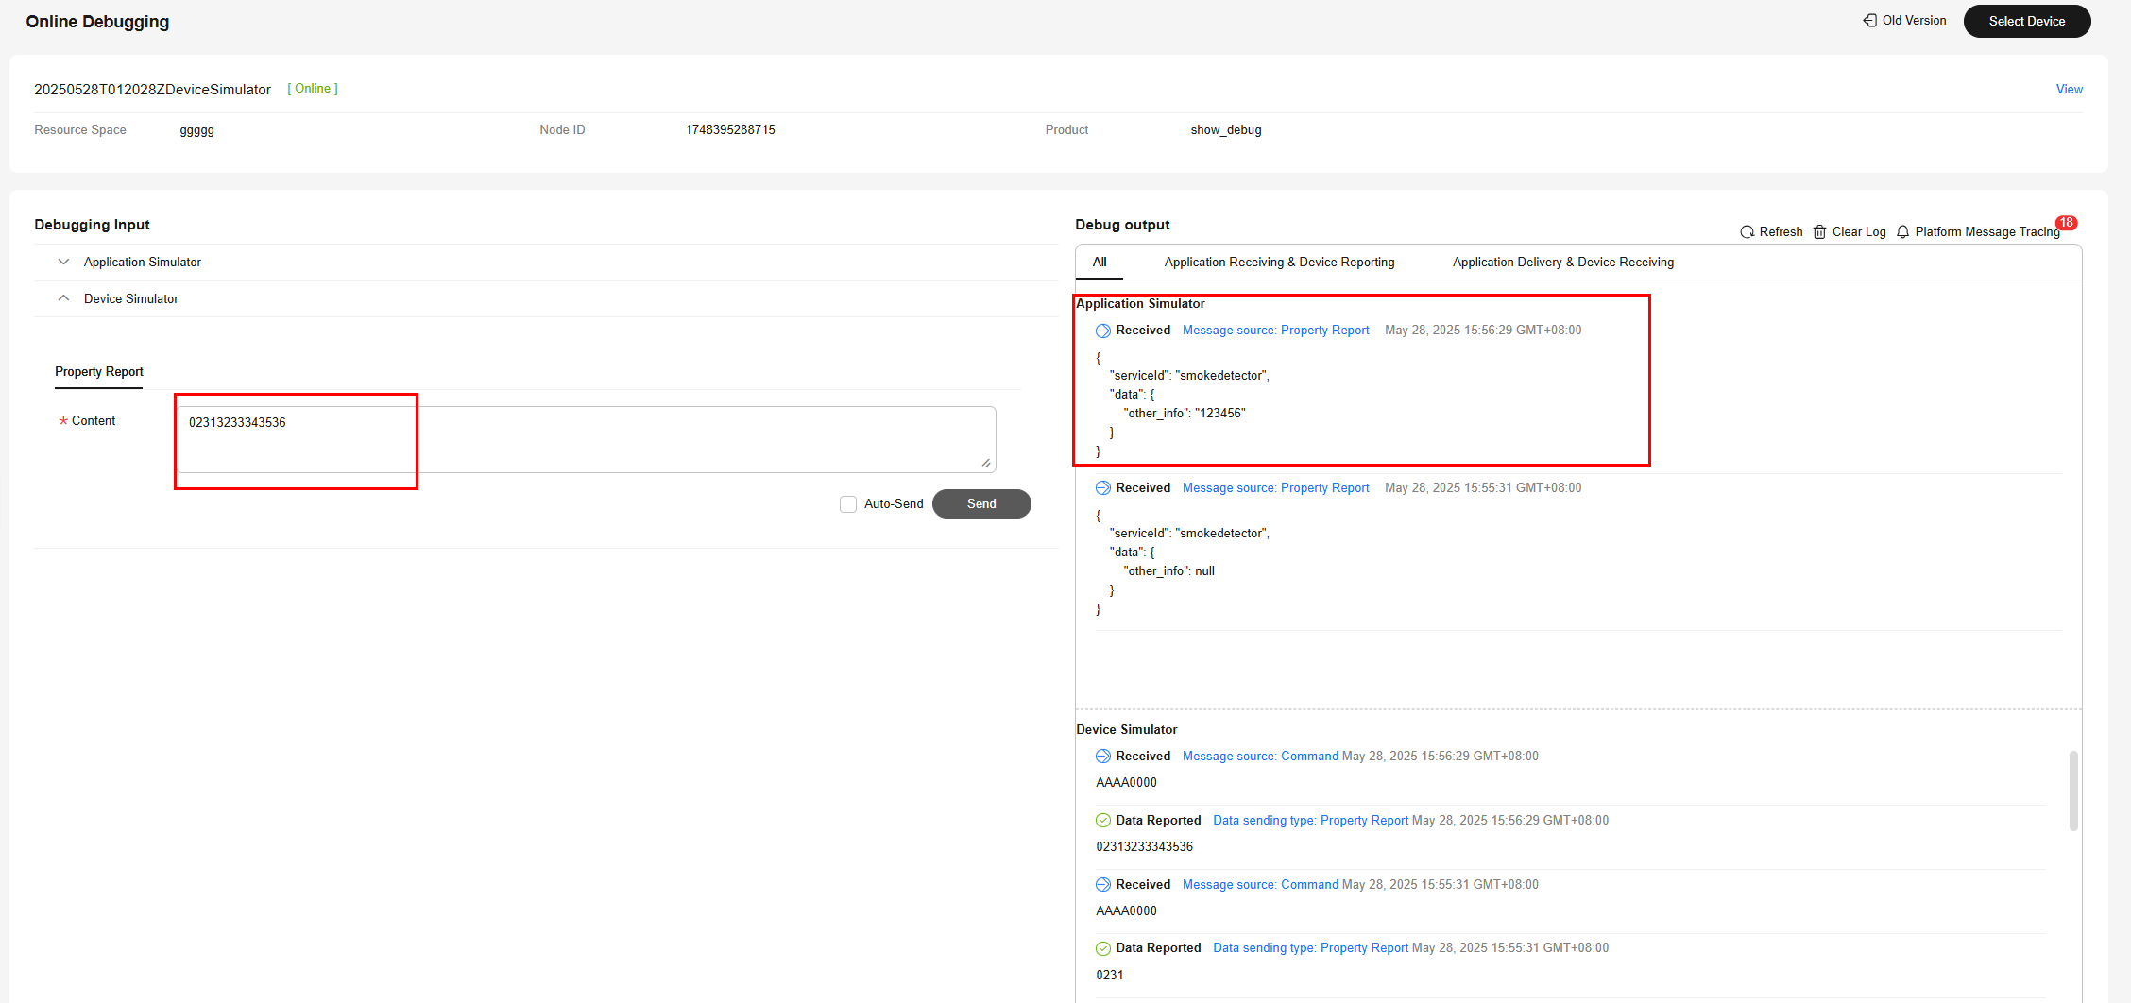Click Data sending type: Property Report at 15:56:29
The height and width of the screenshot is (1003, 2131).
tap(1310, 821)
